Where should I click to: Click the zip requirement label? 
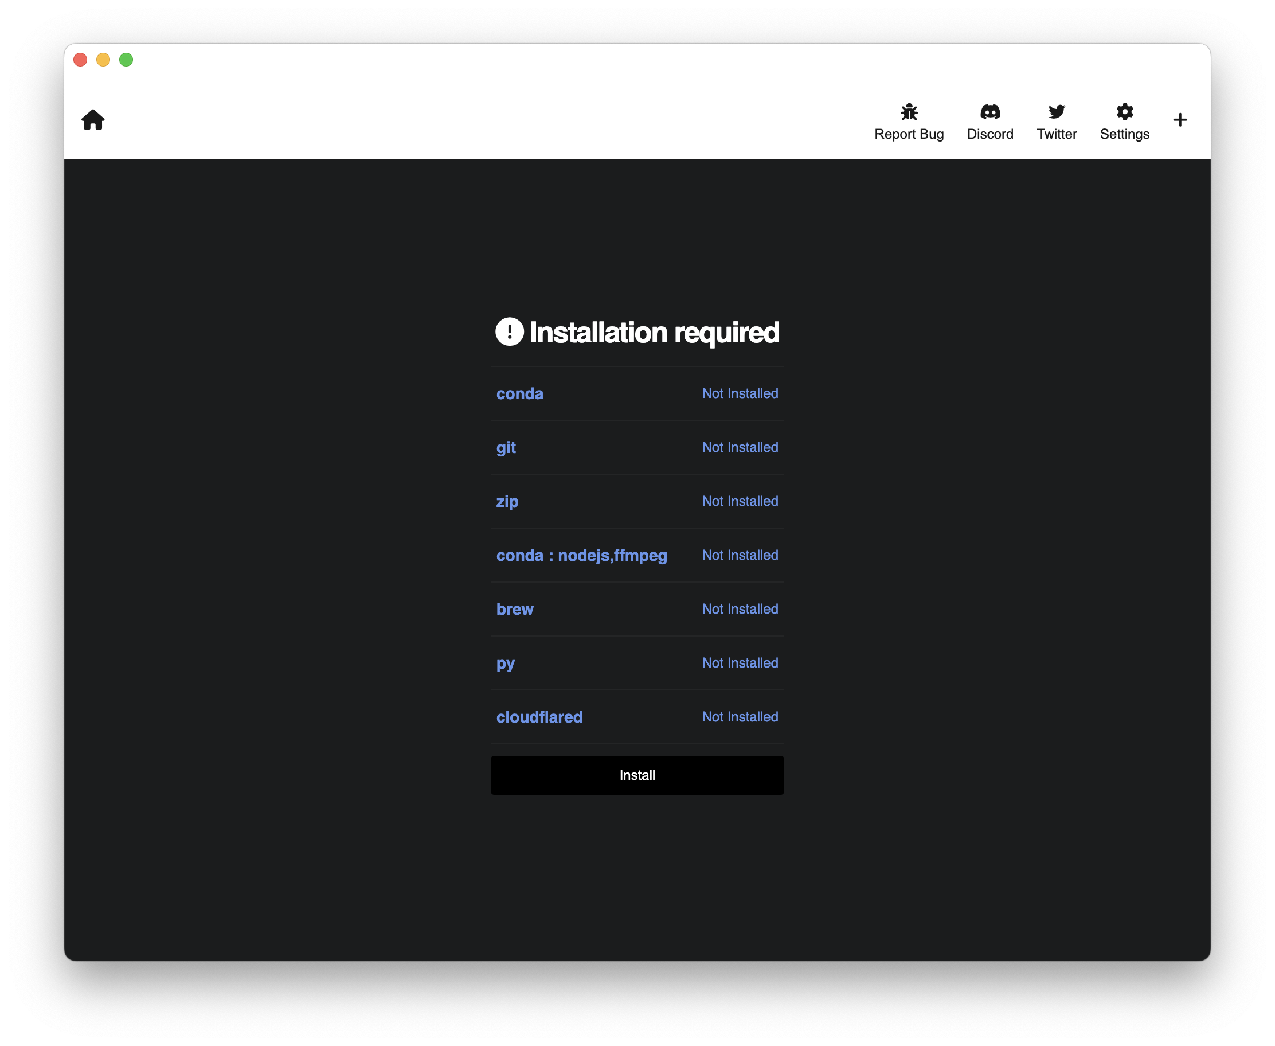point(507,501)
